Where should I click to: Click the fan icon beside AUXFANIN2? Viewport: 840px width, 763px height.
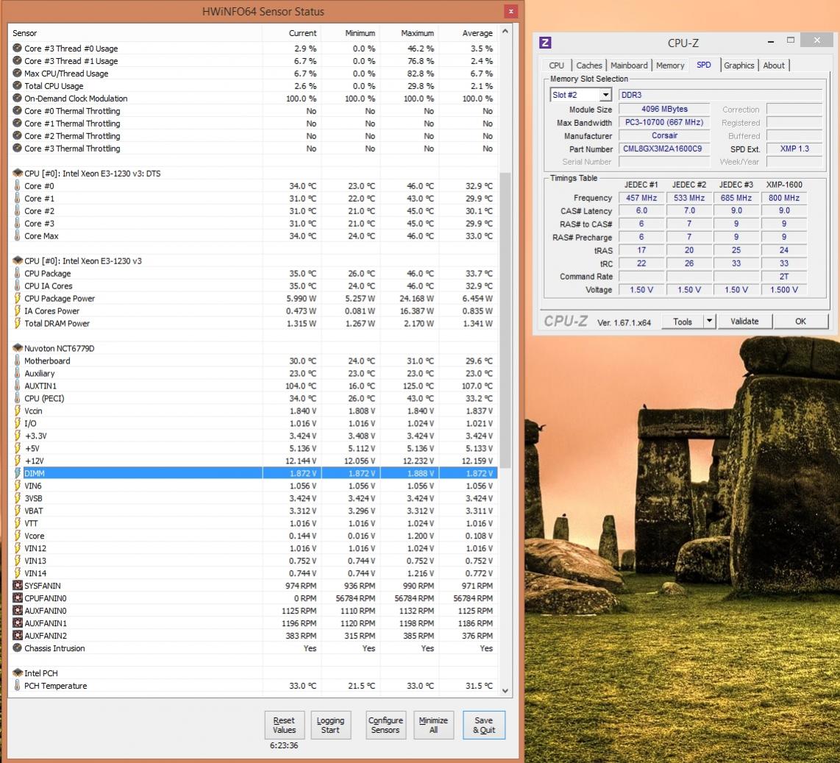click(x=17, y=636)
